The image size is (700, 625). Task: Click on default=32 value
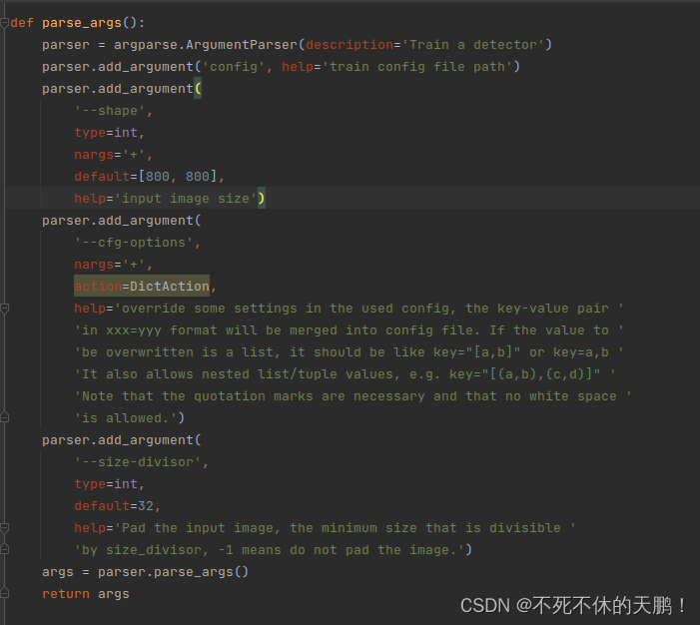[x=149, y=506]
